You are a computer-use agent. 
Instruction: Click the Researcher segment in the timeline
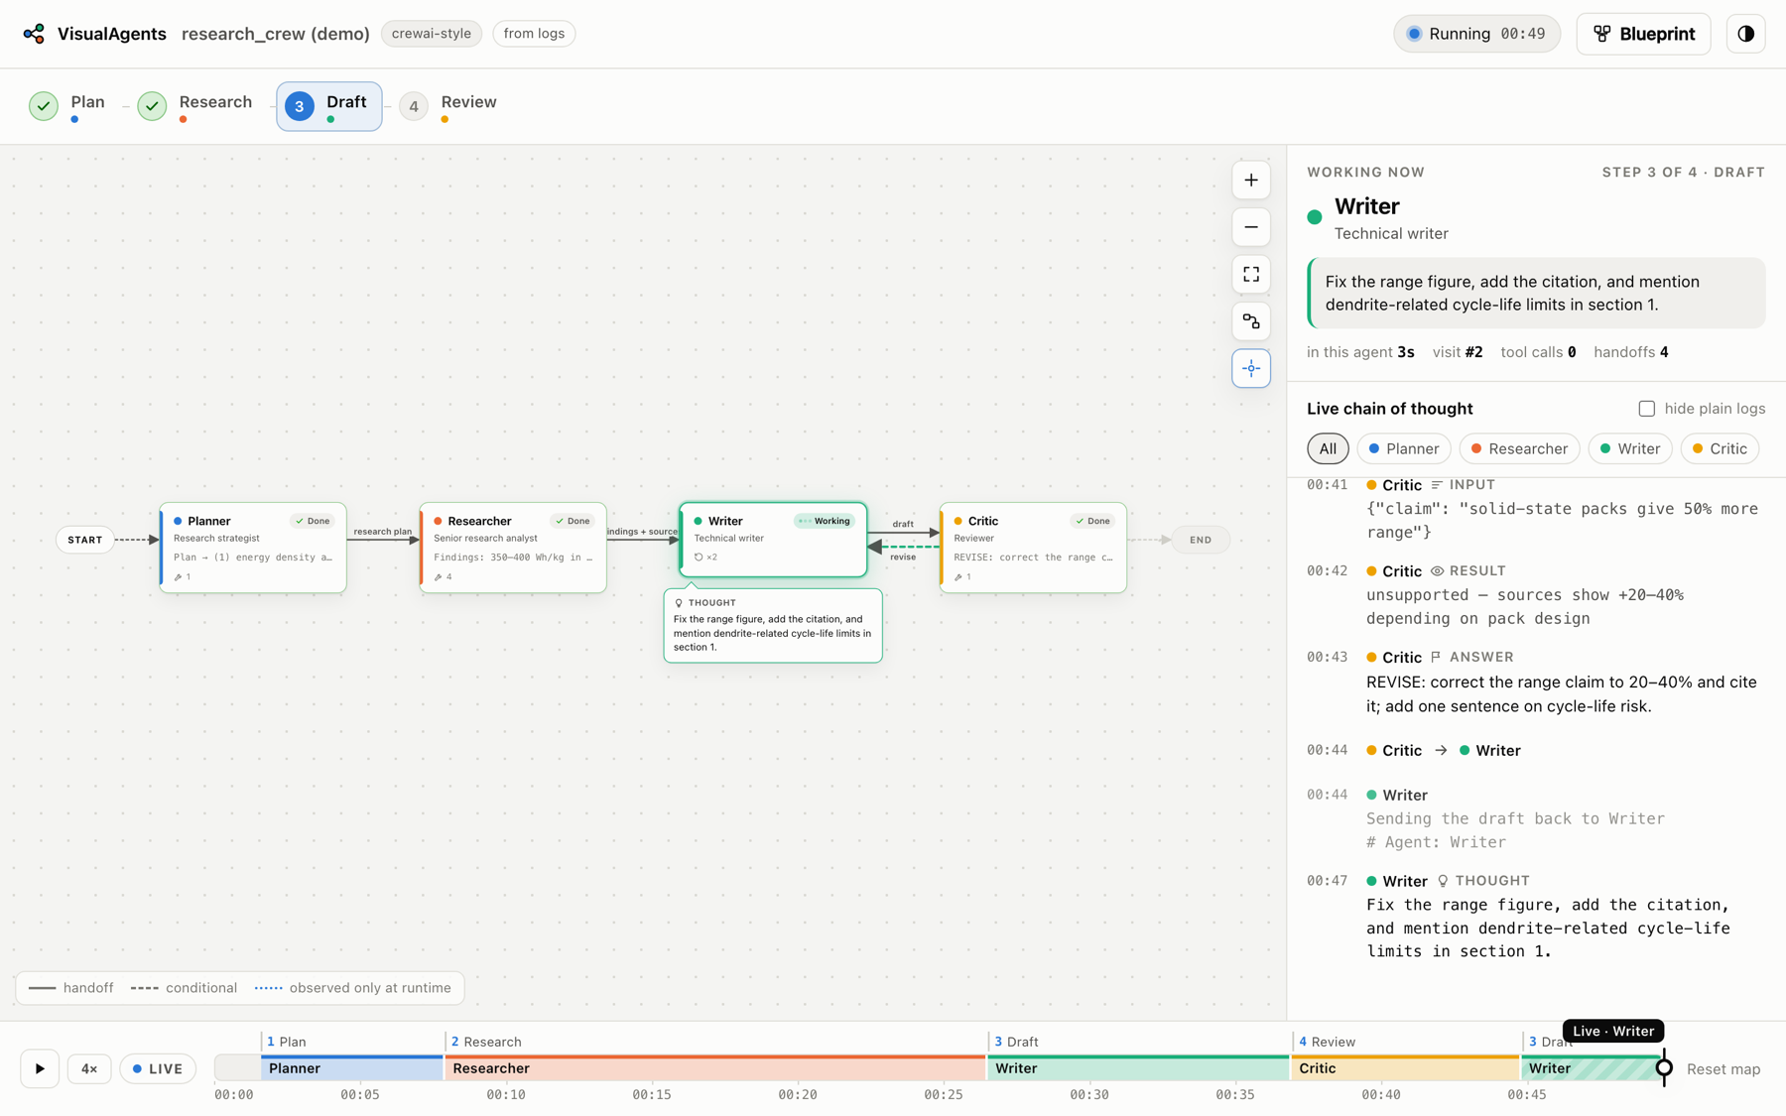pyautogui.click(x=714, y=1068)
